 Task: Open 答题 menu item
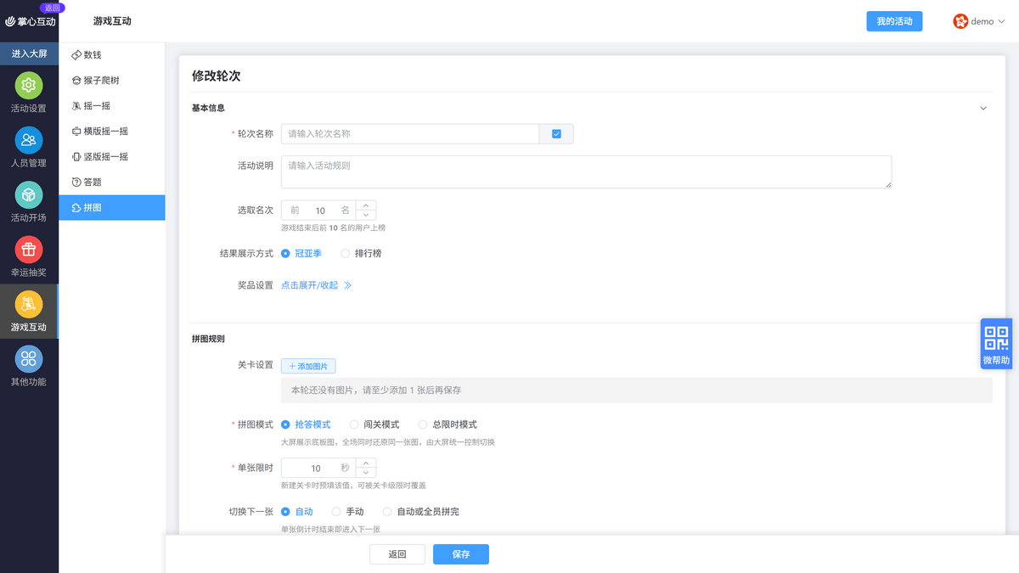pos(112,182)
